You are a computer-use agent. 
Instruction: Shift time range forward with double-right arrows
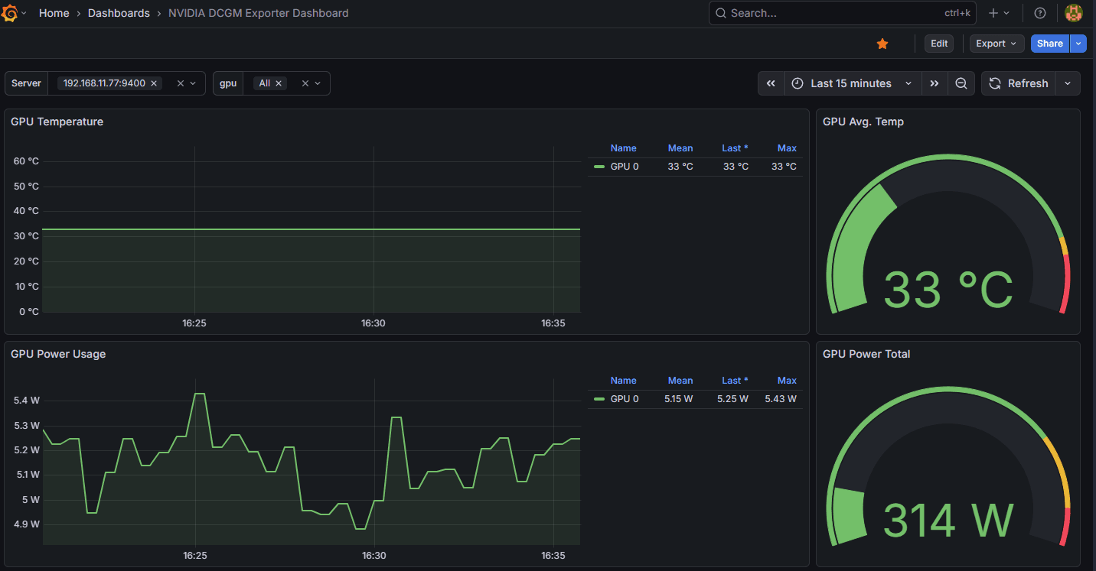tap(935, 83)
